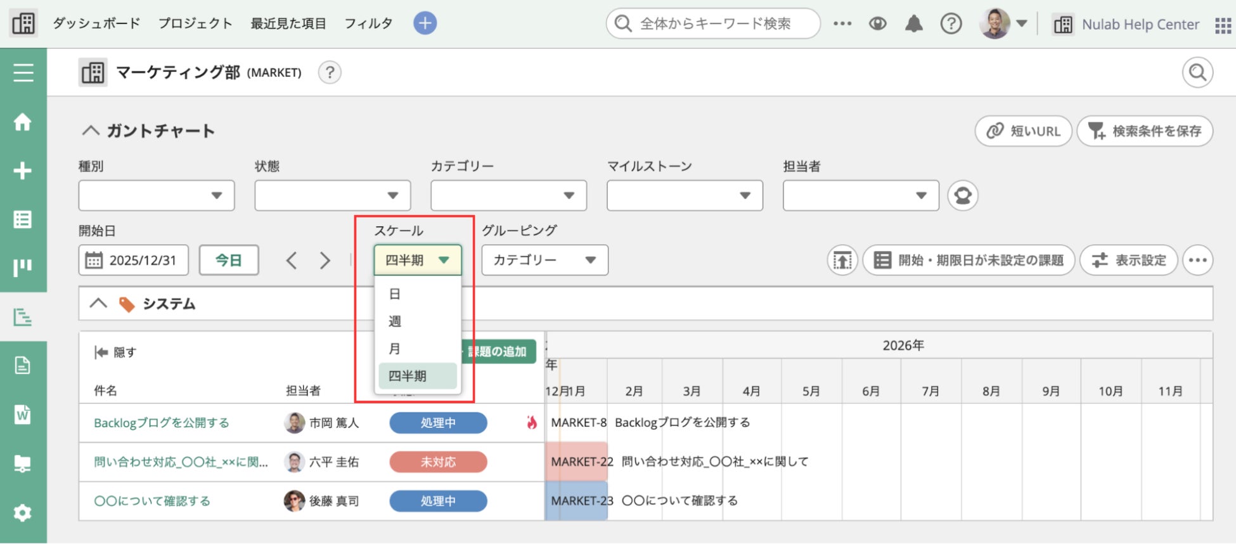Open Backlogブログを公開する issue link
Screen dimensions: 1236x544
[162, 423]
